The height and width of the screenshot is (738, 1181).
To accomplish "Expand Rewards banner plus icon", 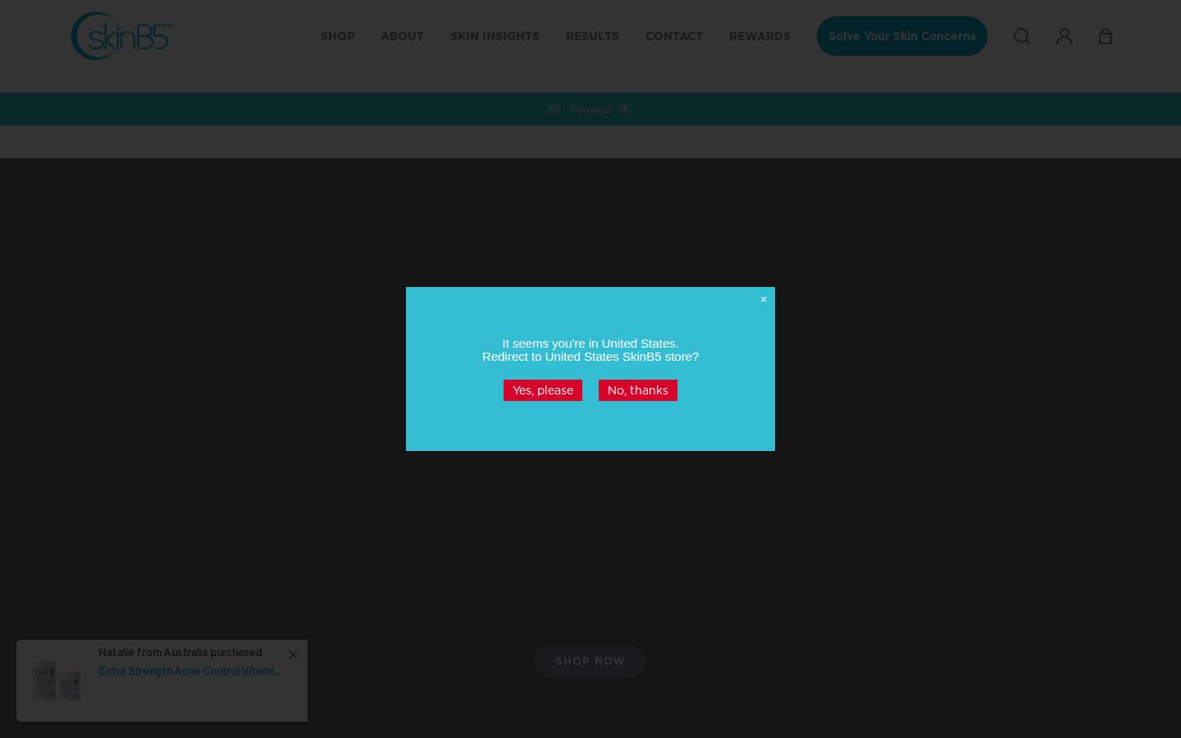I will tap(625, 109).
